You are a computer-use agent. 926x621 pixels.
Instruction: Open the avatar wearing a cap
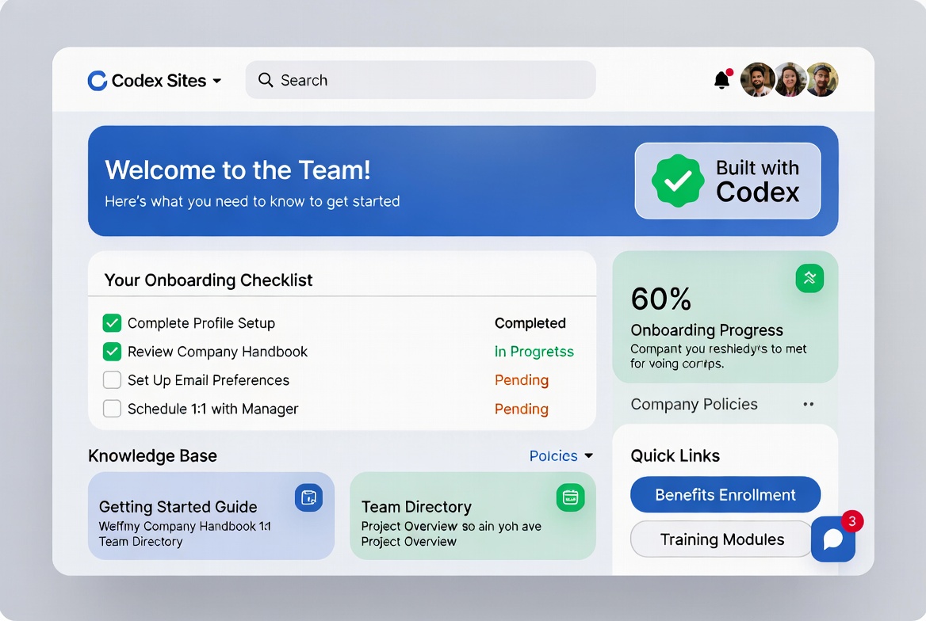[x=822, y=80]
